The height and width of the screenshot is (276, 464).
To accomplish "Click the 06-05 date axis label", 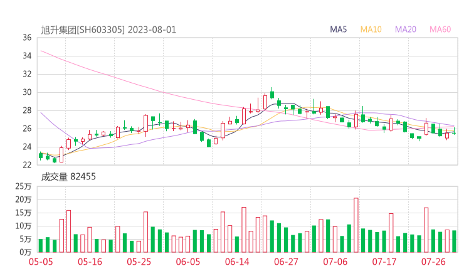I will 188,262.
